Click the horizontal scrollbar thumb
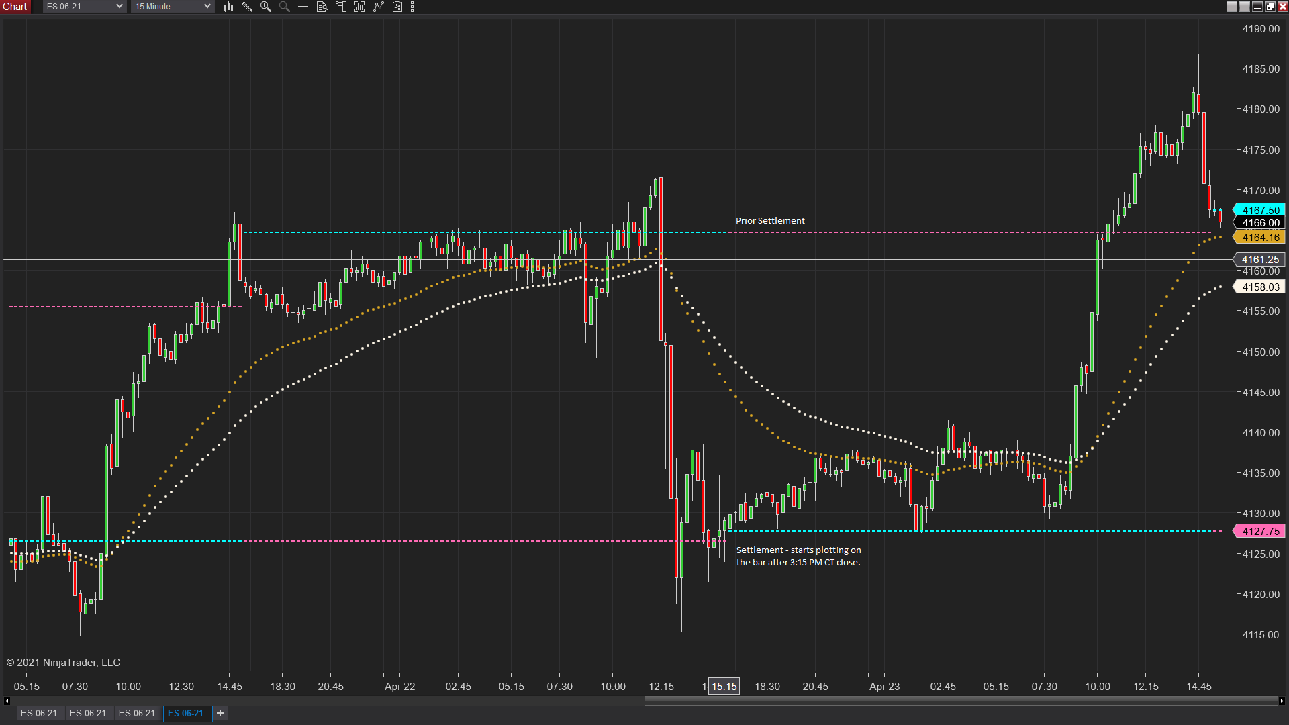Viewport: 1289px width, 725px height. coord(961,701)
